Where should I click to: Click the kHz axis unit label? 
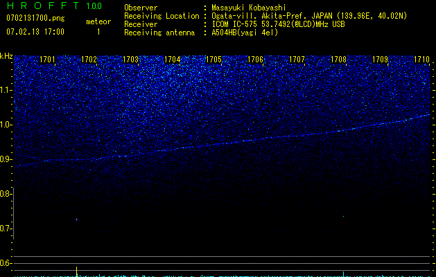[6, 56]
